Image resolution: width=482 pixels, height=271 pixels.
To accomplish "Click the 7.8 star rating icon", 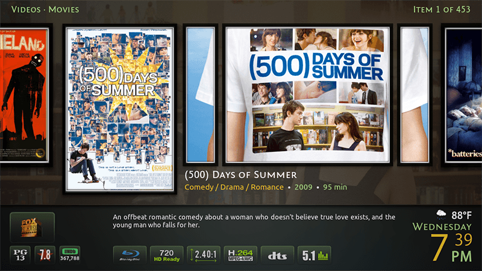I will (45, 255).
